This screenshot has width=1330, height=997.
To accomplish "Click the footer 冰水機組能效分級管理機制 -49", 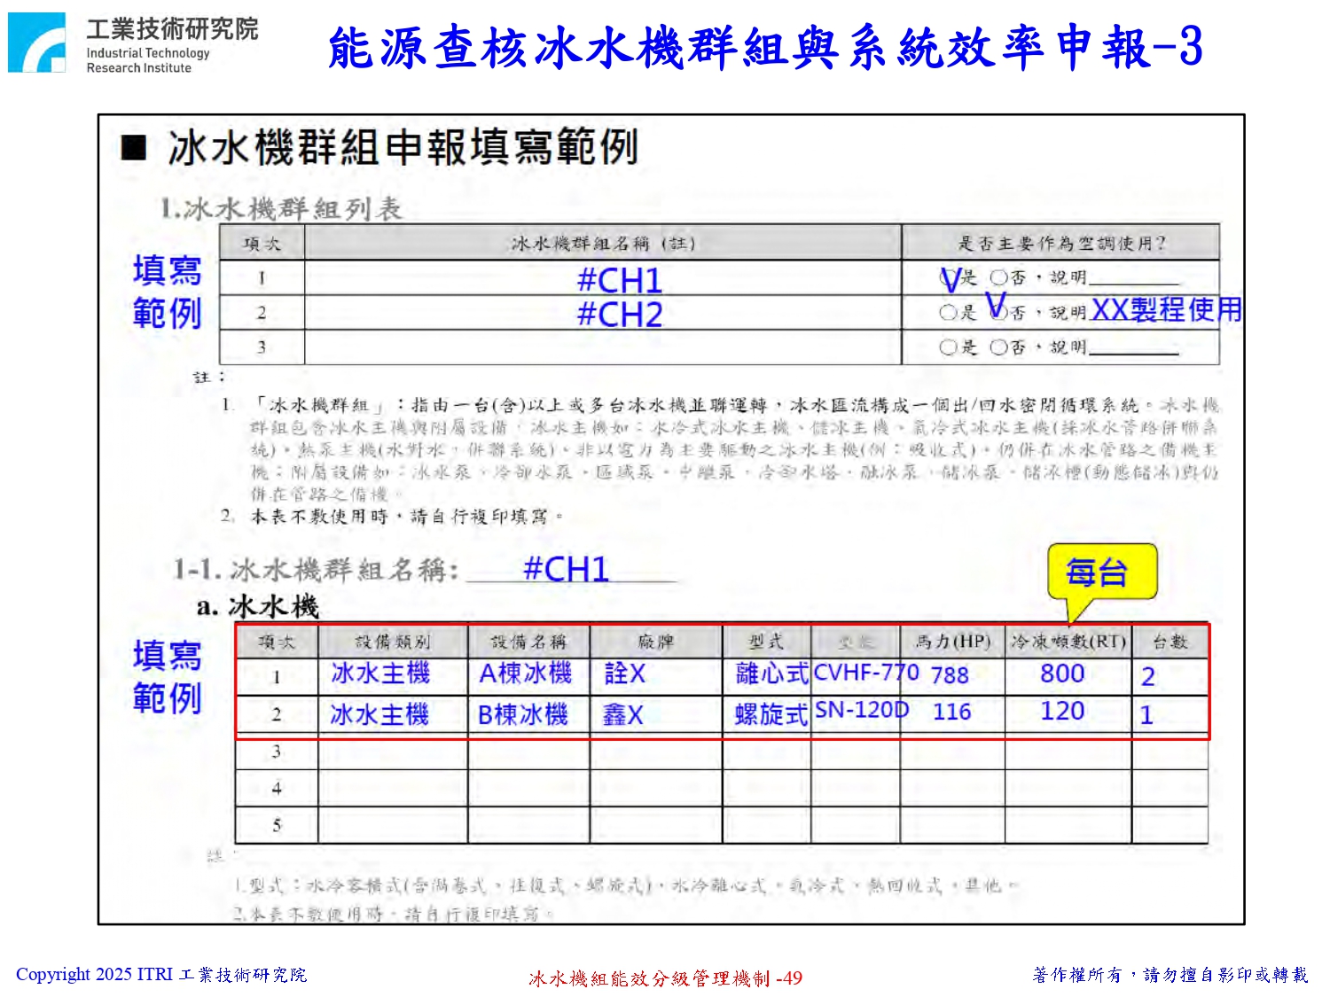I will click(x=666, y=978).
